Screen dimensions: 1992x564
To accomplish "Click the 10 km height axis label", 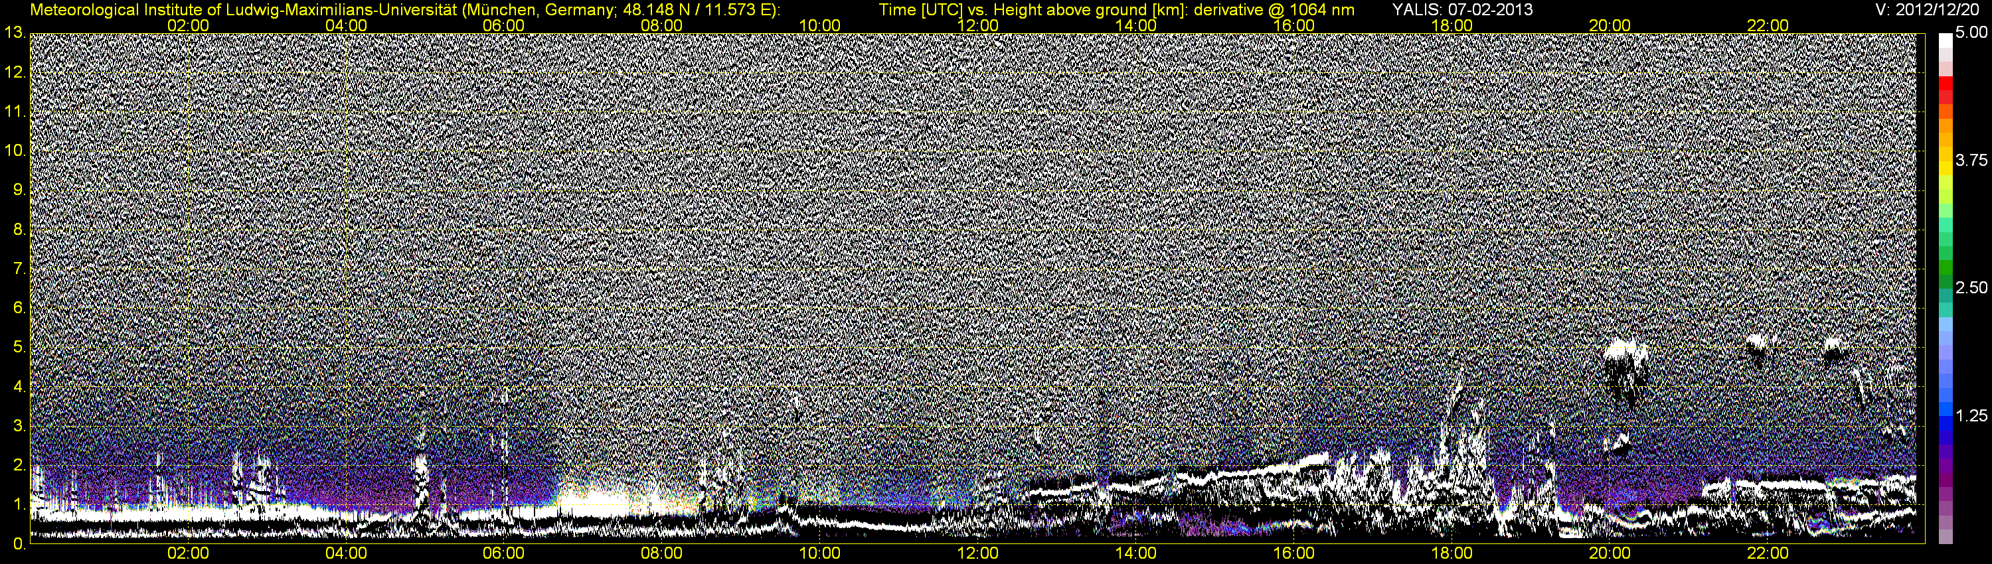I will 15,151.
